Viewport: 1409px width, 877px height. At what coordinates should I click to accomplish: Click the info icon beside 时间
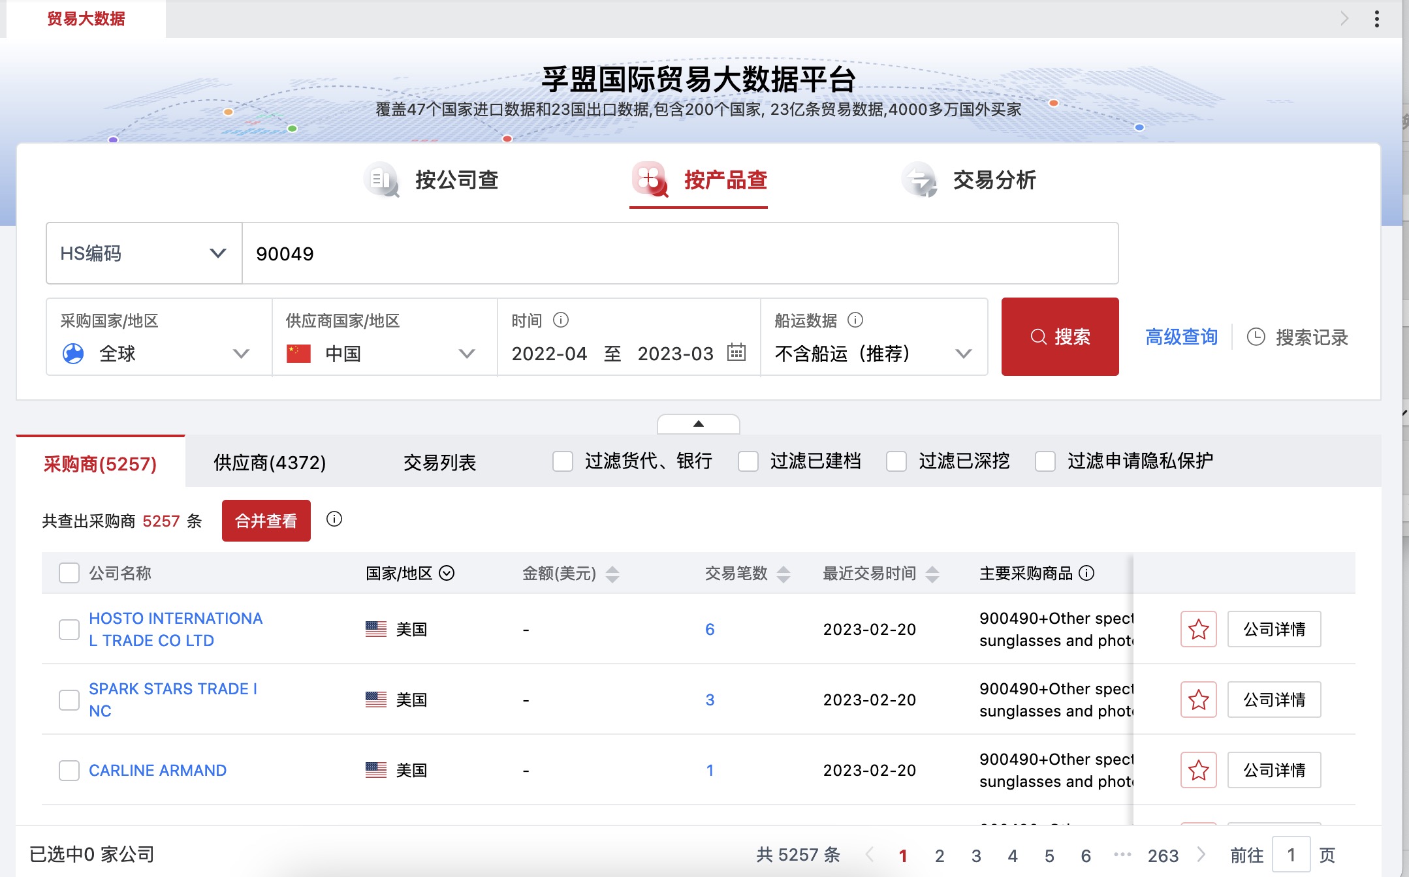[x=560, y=320]
